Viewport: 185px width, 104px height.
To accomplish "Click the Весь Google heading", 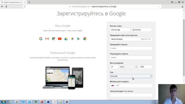I will click(x=63, y=26).
